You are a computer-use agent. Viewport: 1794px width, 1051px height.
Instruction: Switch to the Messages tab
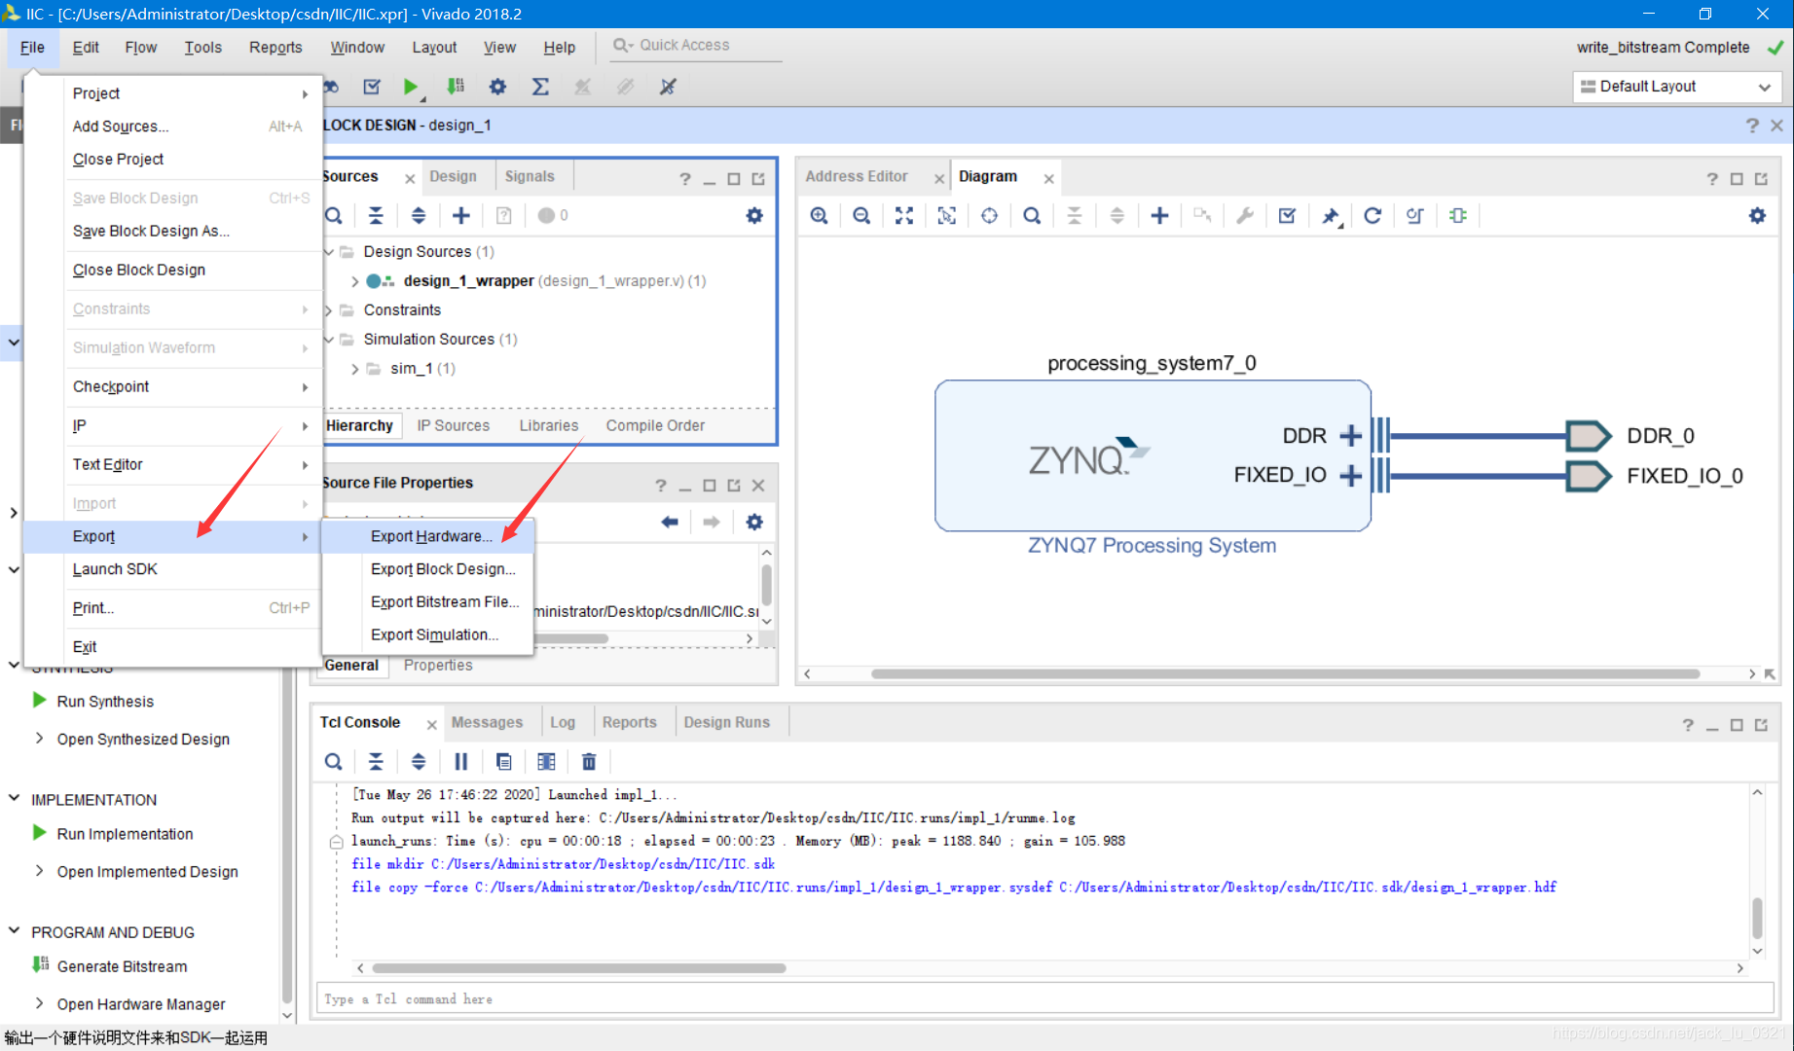tap(487, 722)
